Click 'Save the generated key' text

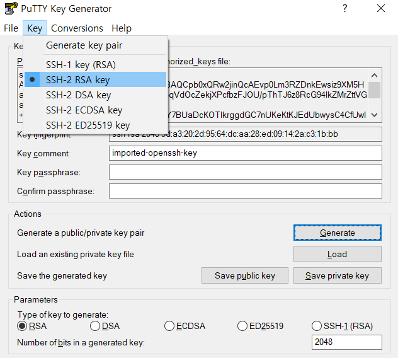coord(62,275)
